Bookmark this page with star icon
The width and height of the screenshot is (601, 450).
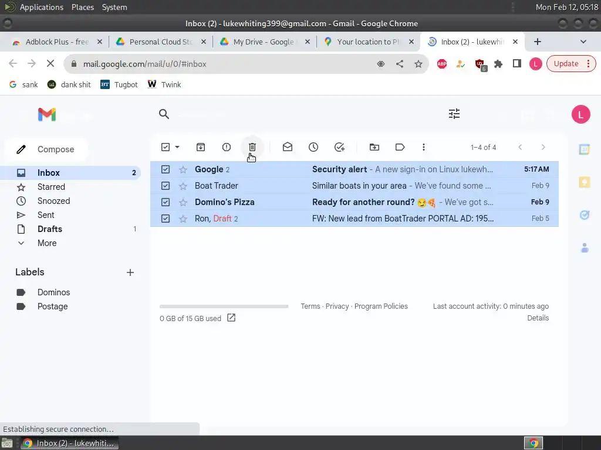(x=418, y=64)
